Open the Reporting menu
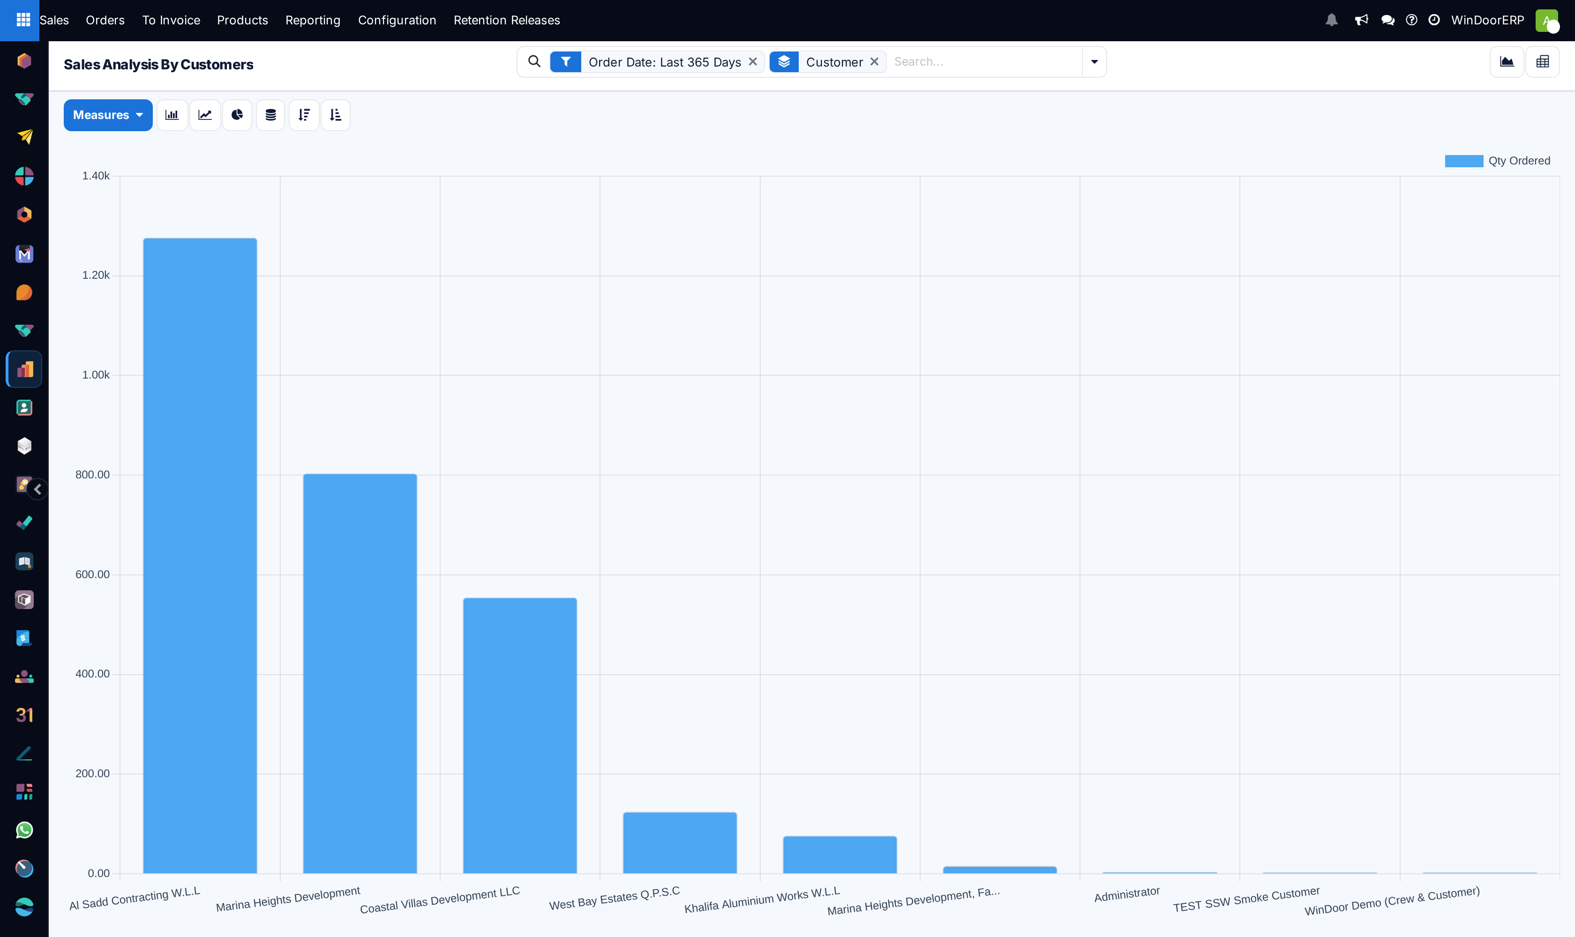This screenshot has width=1575, height=937. tap(313, 20)
